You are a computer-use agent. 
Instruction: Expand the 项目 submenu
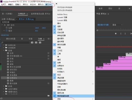[74, 99]
